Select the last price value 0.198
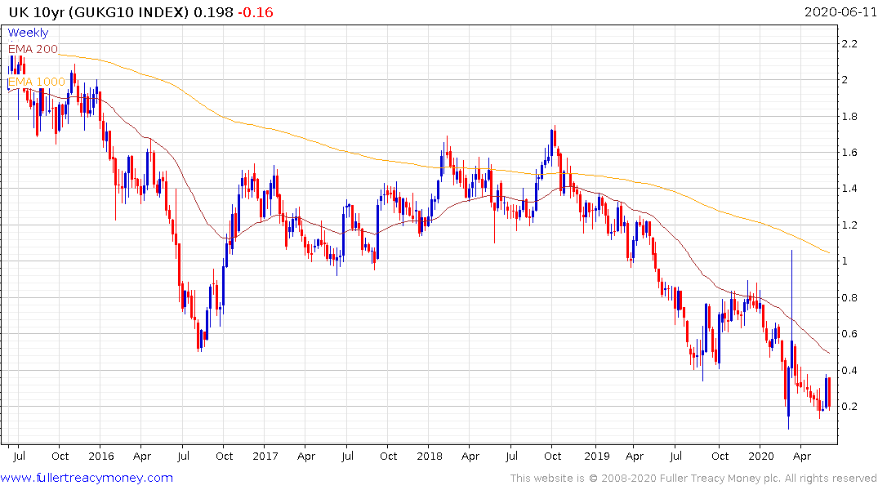Image resolution: width=878 pixels, height=490 pixels. [x=213, y=12]
